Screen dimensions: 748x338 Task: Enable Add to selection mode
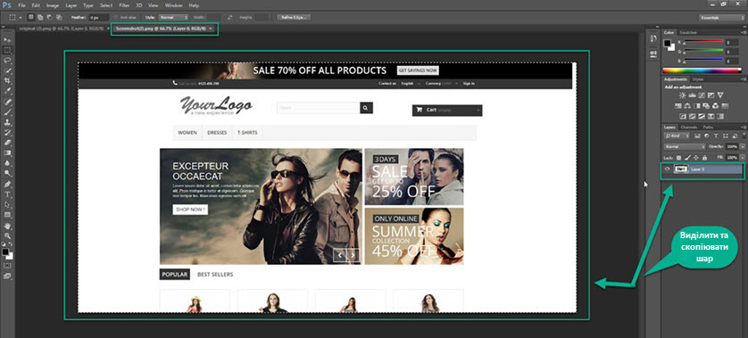(x=40, y=17)
